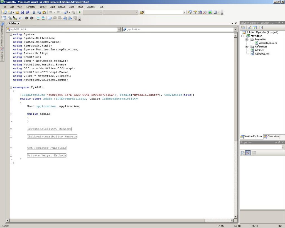Open the Object Browser toolbar icon
This screenshot has height=228, width=285.
200,12
